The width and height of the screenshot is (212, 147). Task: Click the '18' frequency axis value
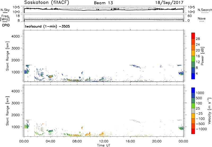[x=18, y=16]
